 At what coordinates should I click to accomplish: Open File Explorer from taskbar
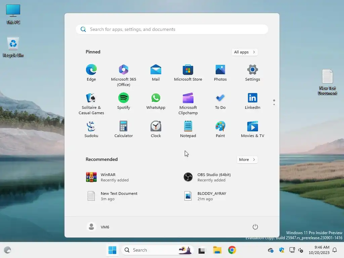pyautogui.click(x=217, y=250)
